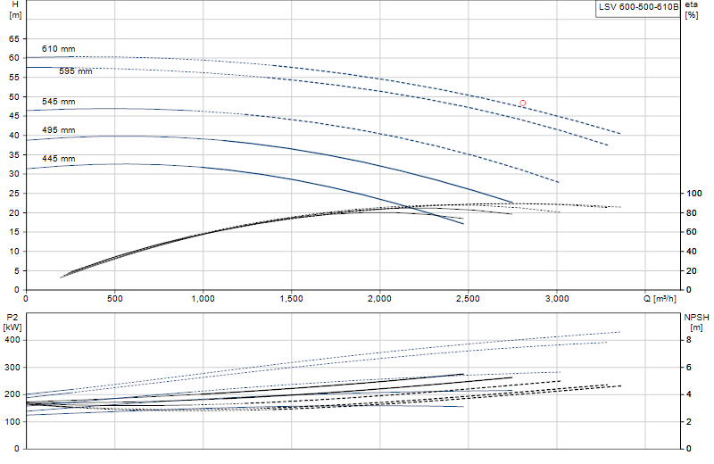Select the 495 mm impeller curve label

(x=58, y=130)
